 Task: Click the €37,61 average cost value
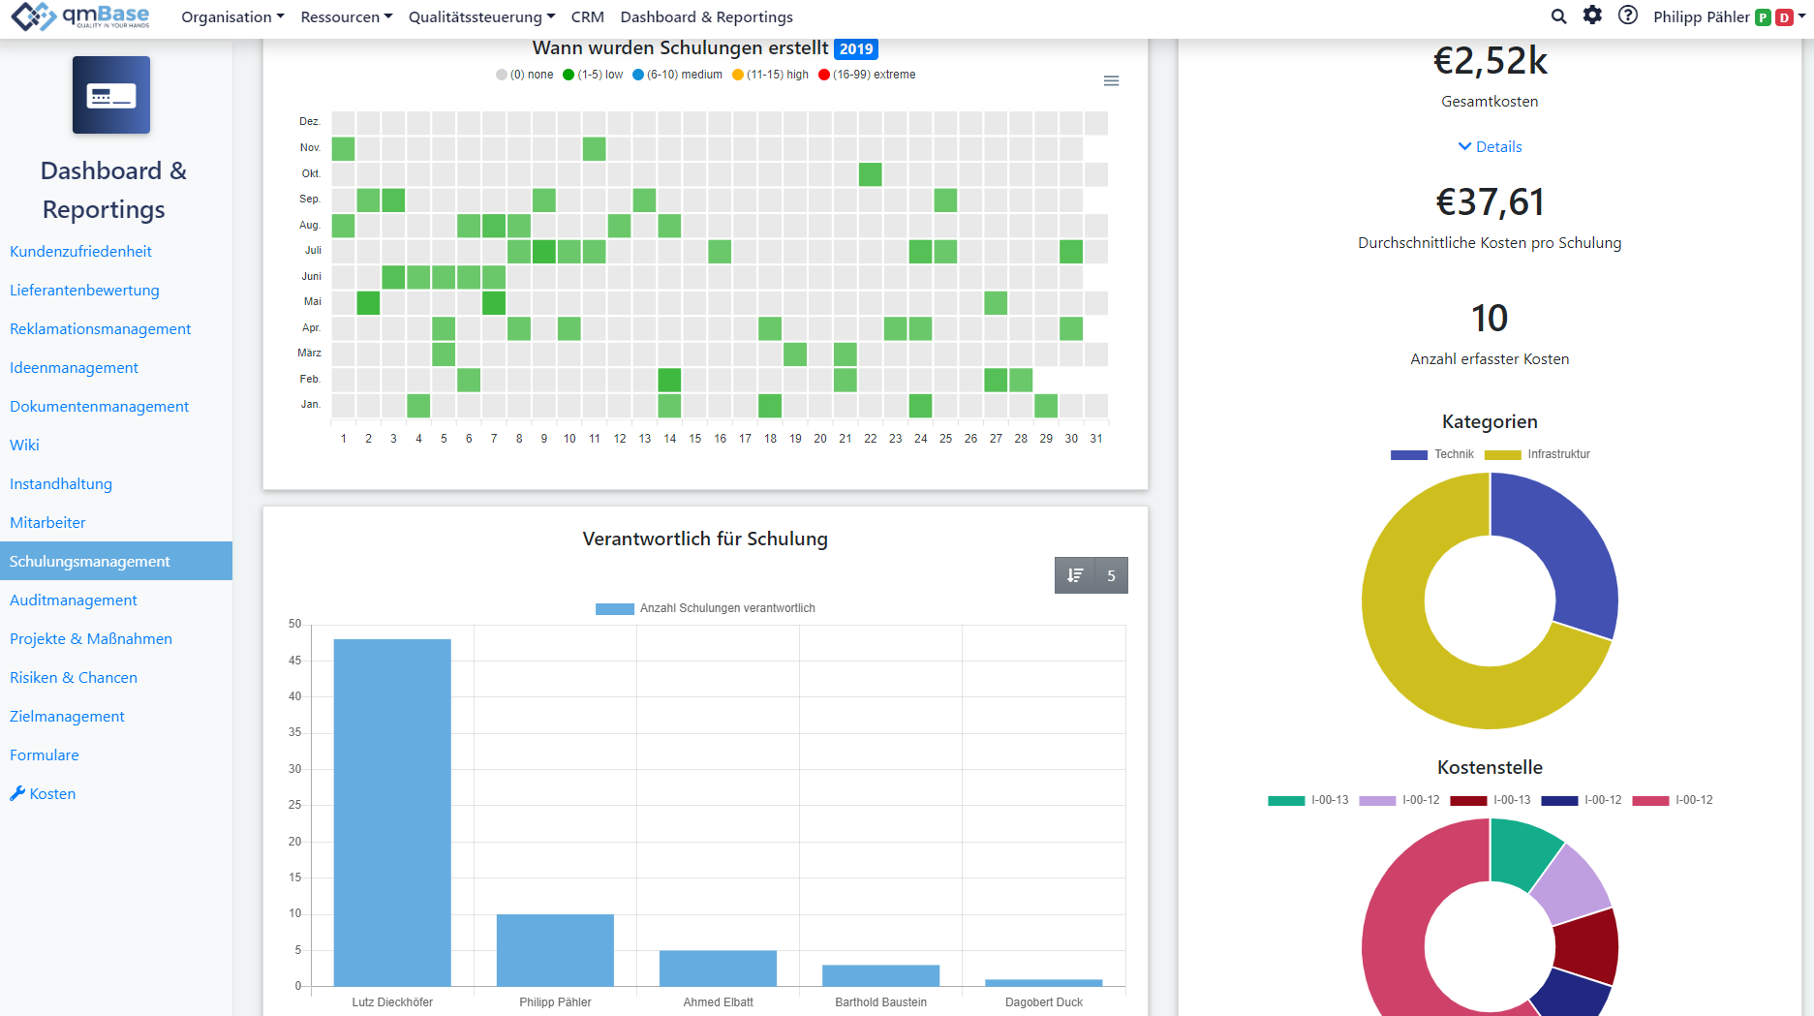tap(1490, 202)
